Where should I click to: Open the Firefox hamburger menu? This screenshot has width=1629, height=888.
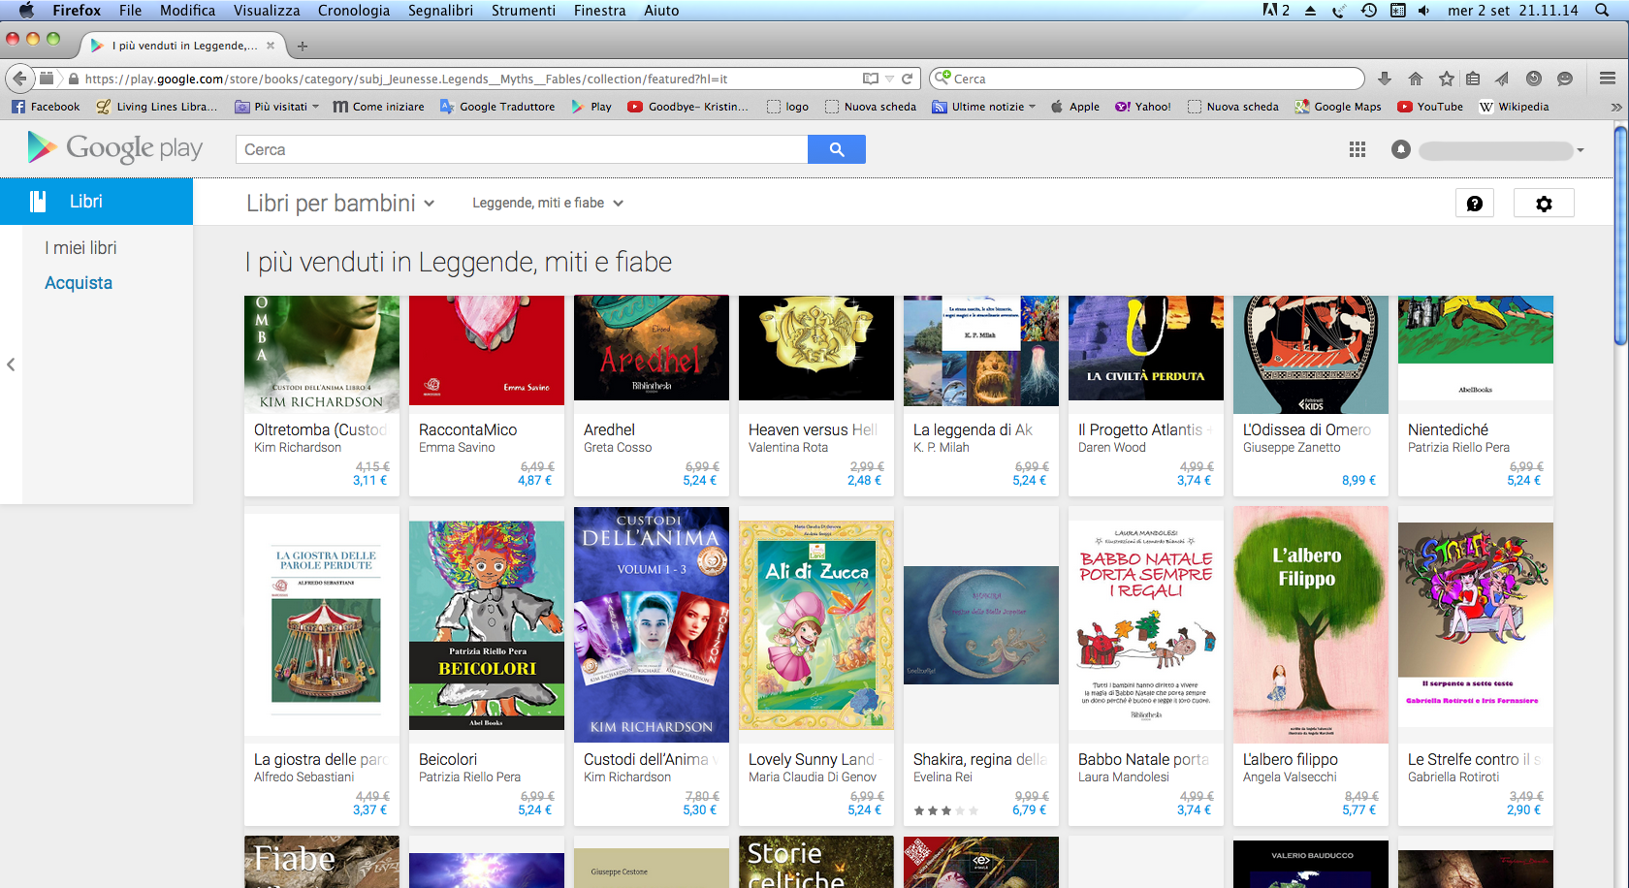(x=1608, y=79)
